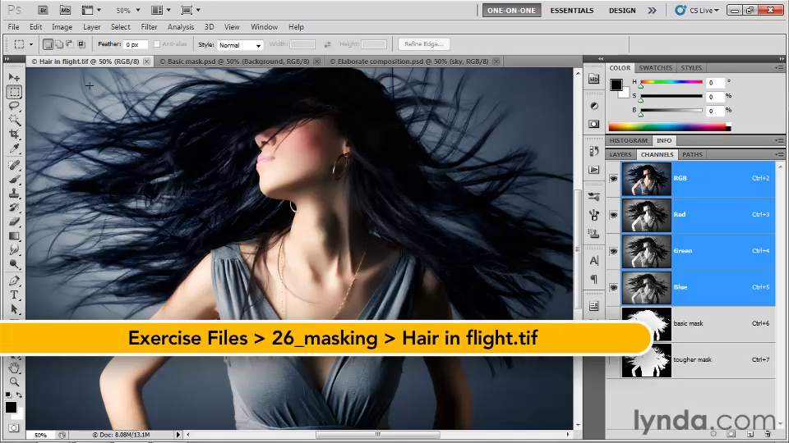Select the Clone Stamp tool

click(x=14, y=194)
